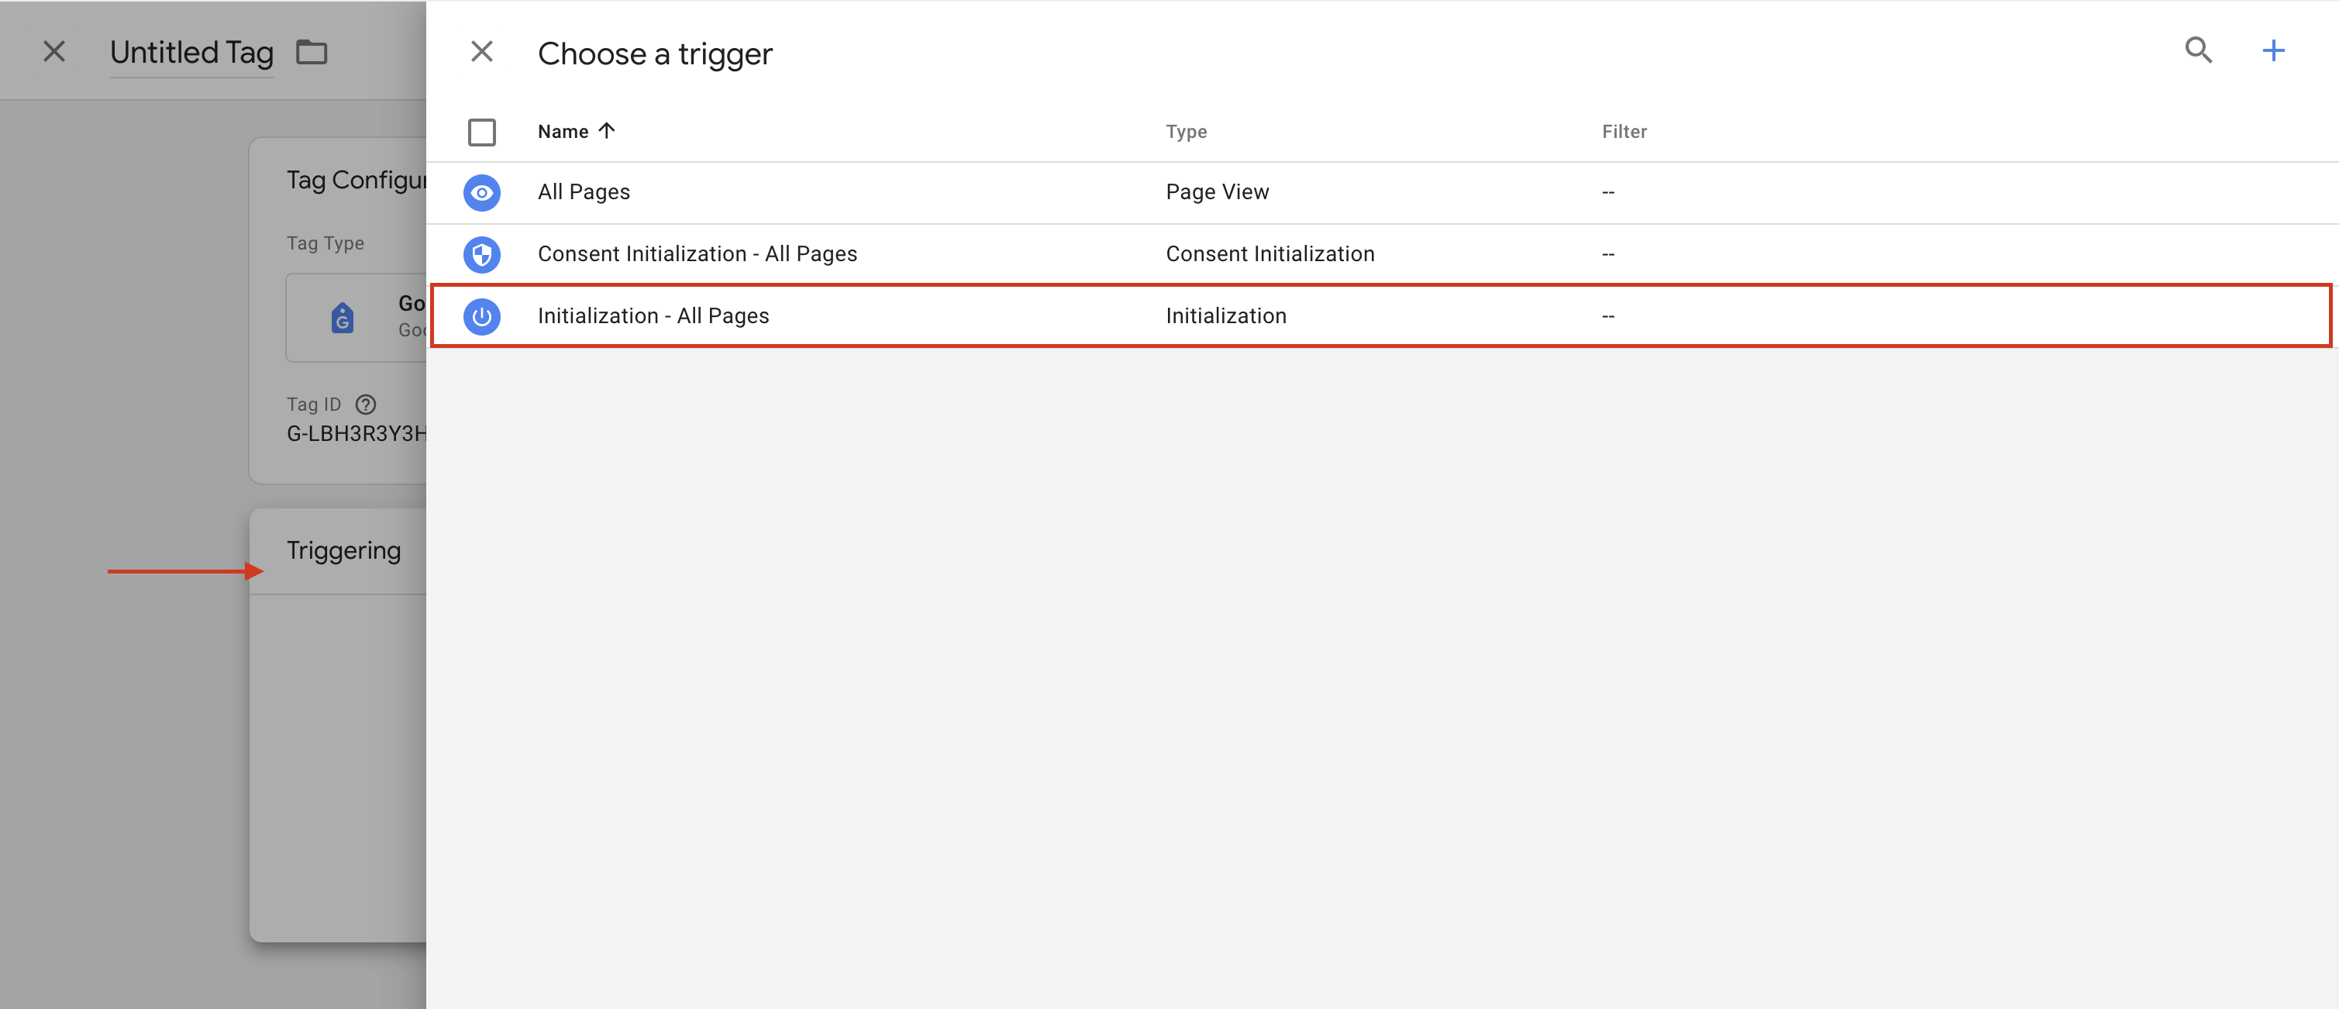
Task: Click the Untitled Tag name field
Action: coord(191,53)
